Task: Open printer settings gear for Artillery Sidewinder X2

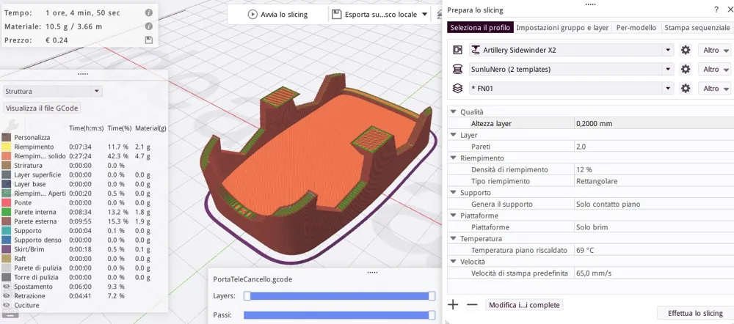Action: (x=686, y=50)
